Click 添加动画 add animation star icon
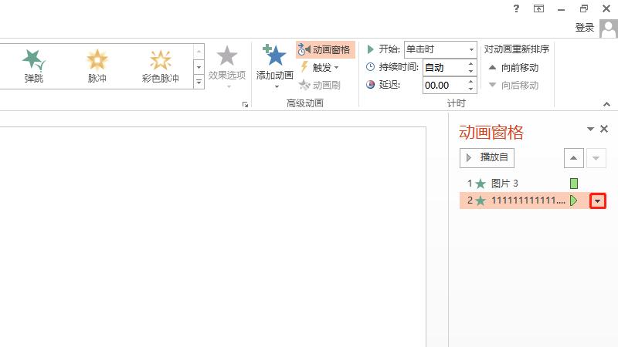Image resolution: width=618 pixels, height=347 pixels. [274, 55]
